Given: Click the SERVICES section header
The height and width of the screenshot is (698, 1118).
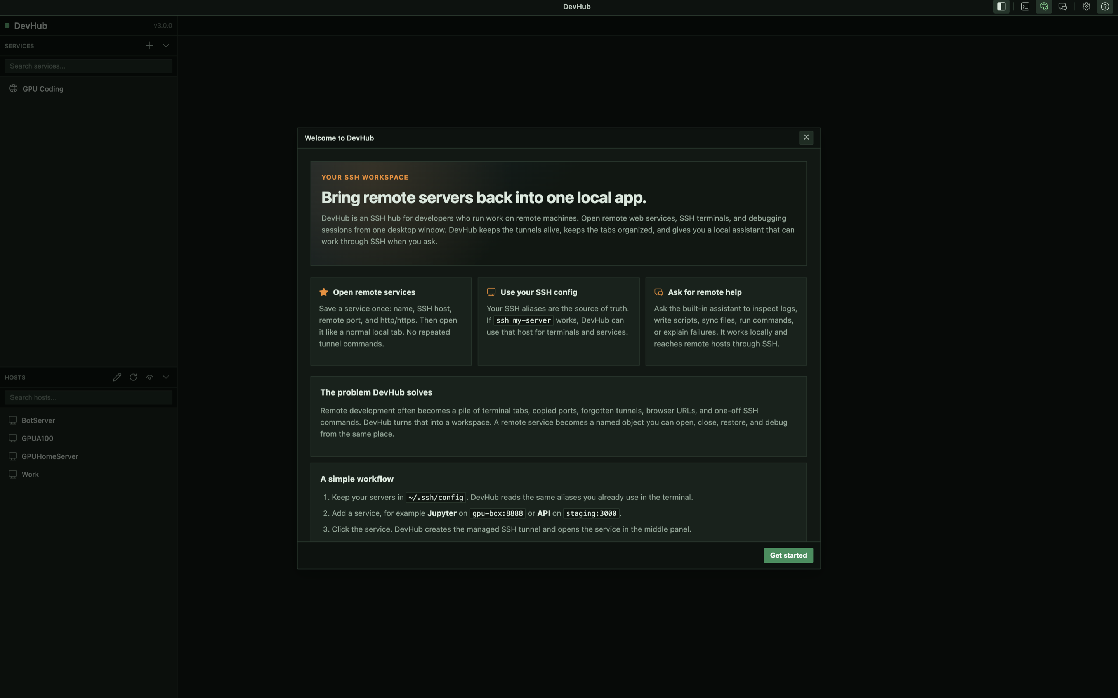Looking at the screenshot, I should (19, 46).
